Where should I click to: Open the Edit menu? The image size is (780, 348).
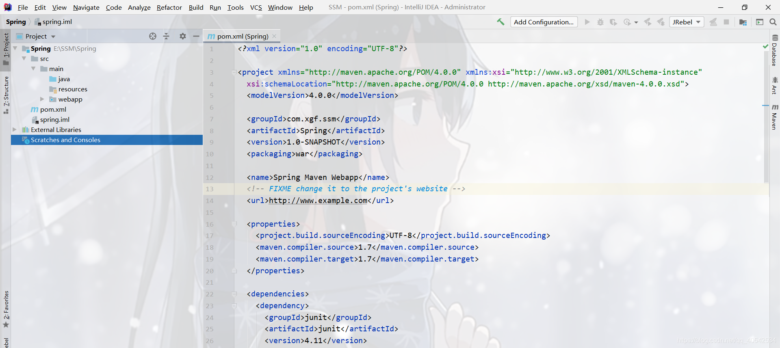(40, 7)
